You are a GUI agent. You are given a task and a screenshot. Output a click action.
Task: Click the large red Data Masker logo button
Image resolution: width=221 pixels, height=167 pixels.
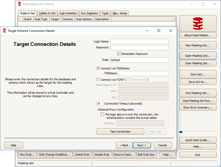pos(198,24)
